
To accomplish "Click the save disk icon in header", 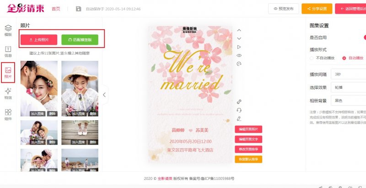I will click(x=78, y=9).
